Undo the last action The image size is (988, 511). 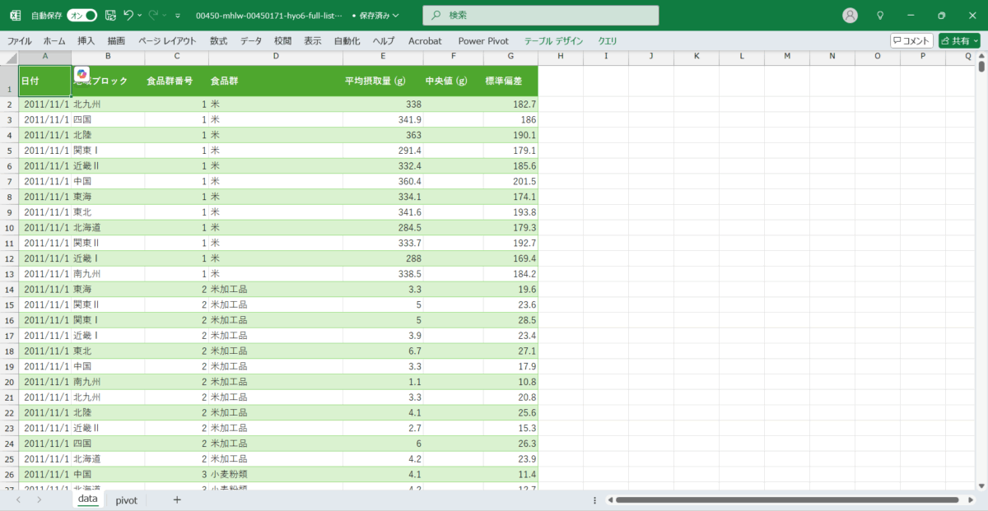click(x=128, y=16)
